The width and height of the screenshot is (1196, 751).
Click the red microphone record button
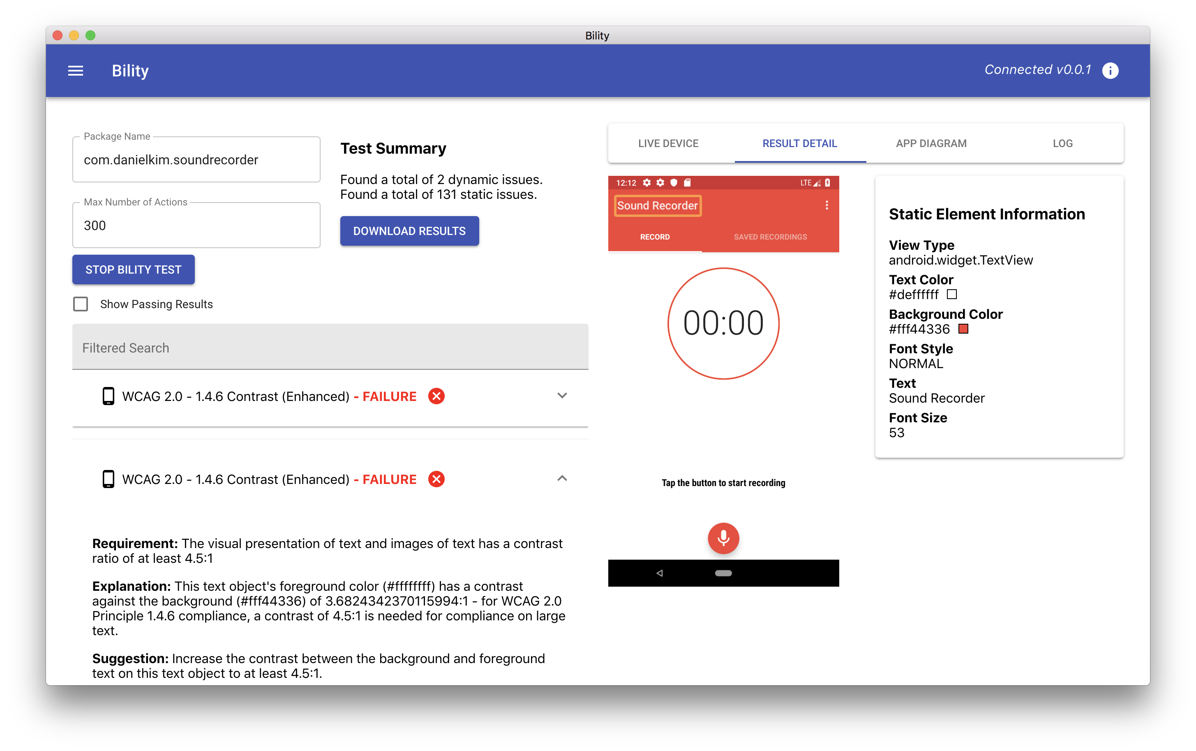[x=723, y=538]
